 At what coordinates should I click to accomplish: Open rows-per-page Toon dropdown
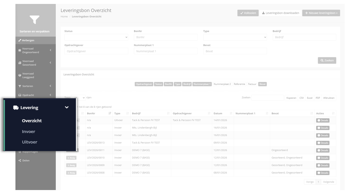pos(78,97)
